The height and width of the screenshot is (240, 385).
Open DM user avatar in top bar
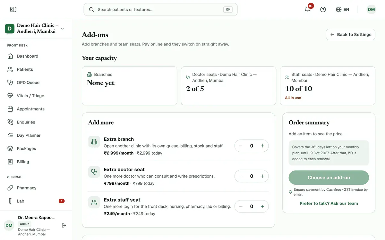pyautogui.click(x=371, y=10)
